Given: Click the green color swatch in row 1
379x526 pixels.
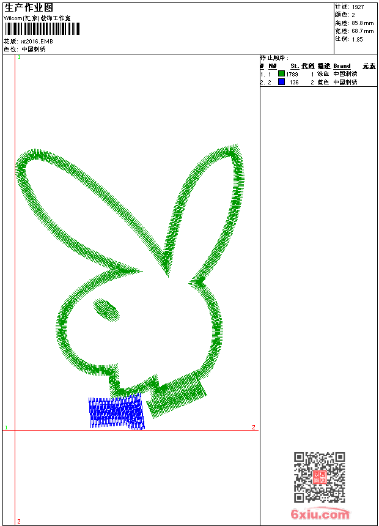Looking at the screenshot, I should (x=281, y=74).
